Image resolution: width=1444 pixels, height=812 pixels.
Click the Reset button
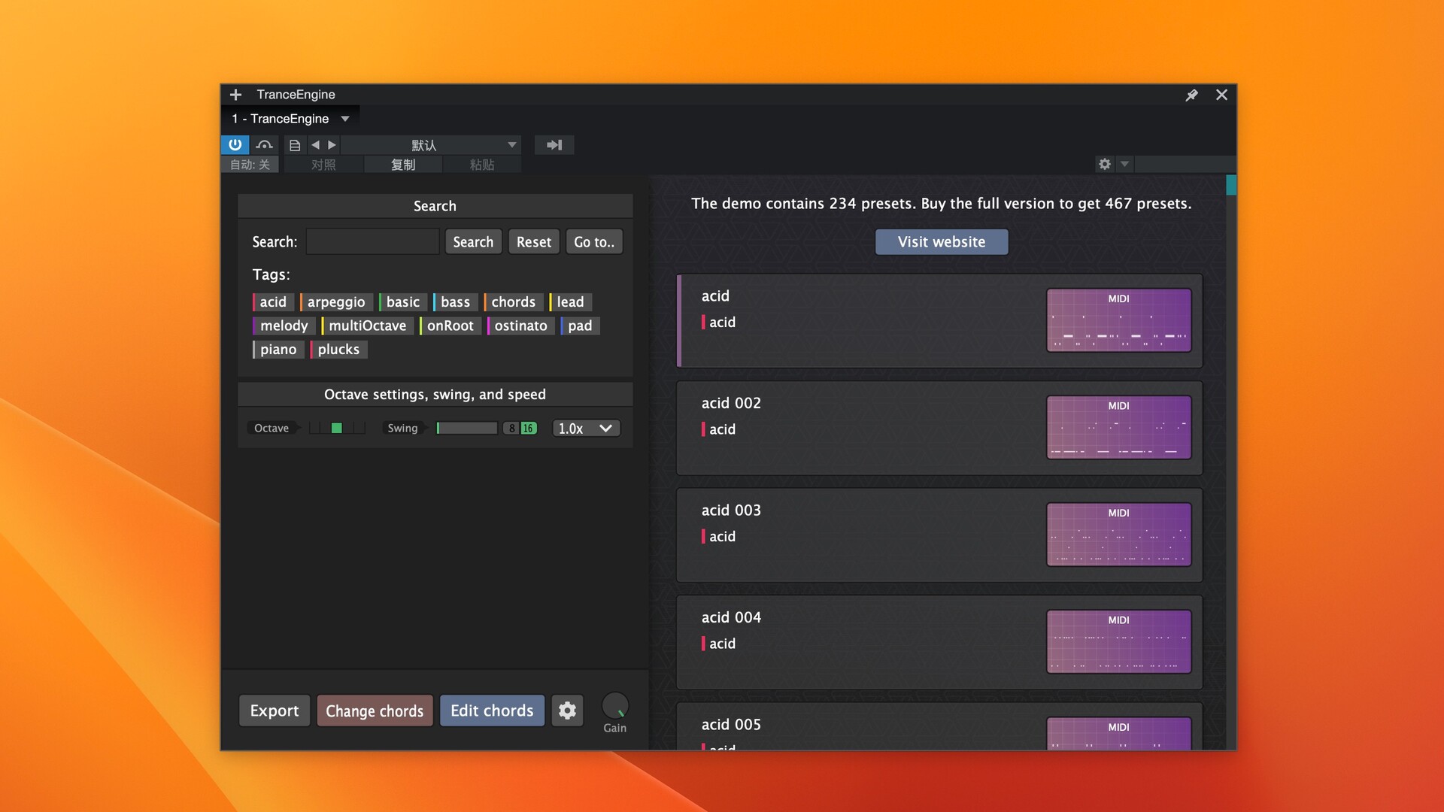coord(534,242)
